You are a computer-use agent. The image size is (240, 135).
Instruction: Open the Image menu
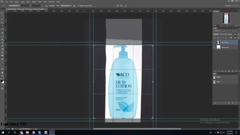pyautogui.click(x=17, y=2)
